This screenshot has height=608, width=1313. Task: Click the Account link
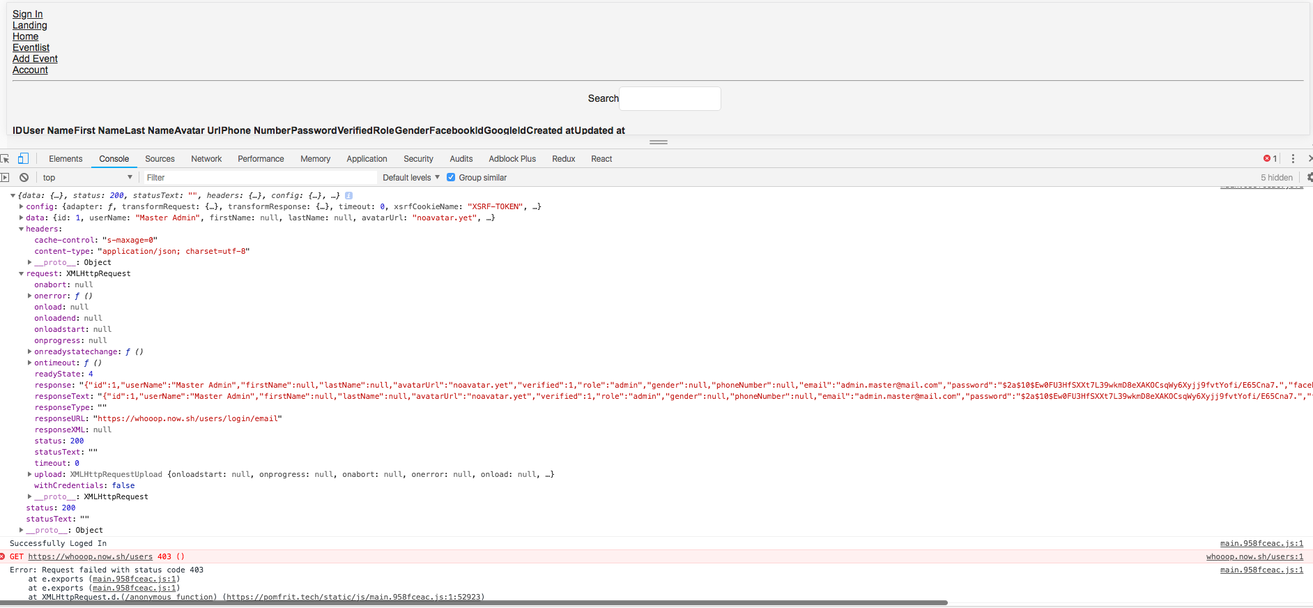point(30,70)
